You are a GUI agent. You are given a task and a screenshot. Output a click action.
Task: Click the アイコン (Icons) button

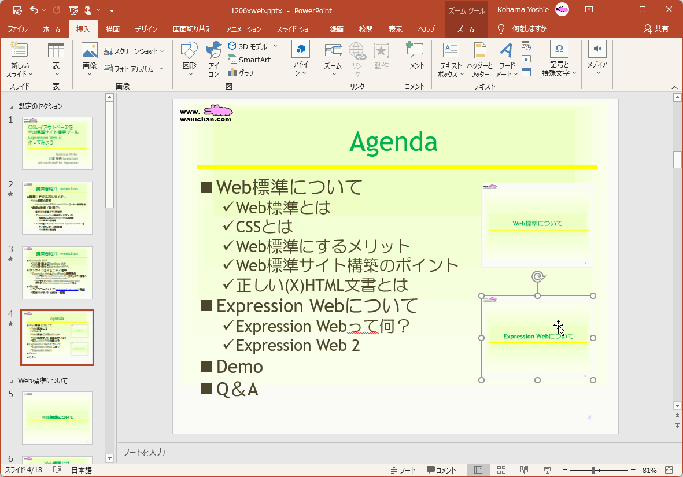coord(213,59)
